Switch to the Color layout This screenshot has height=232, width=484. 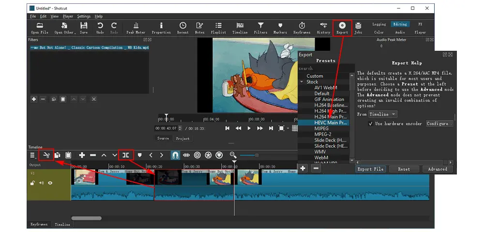[x=379, y=32]
